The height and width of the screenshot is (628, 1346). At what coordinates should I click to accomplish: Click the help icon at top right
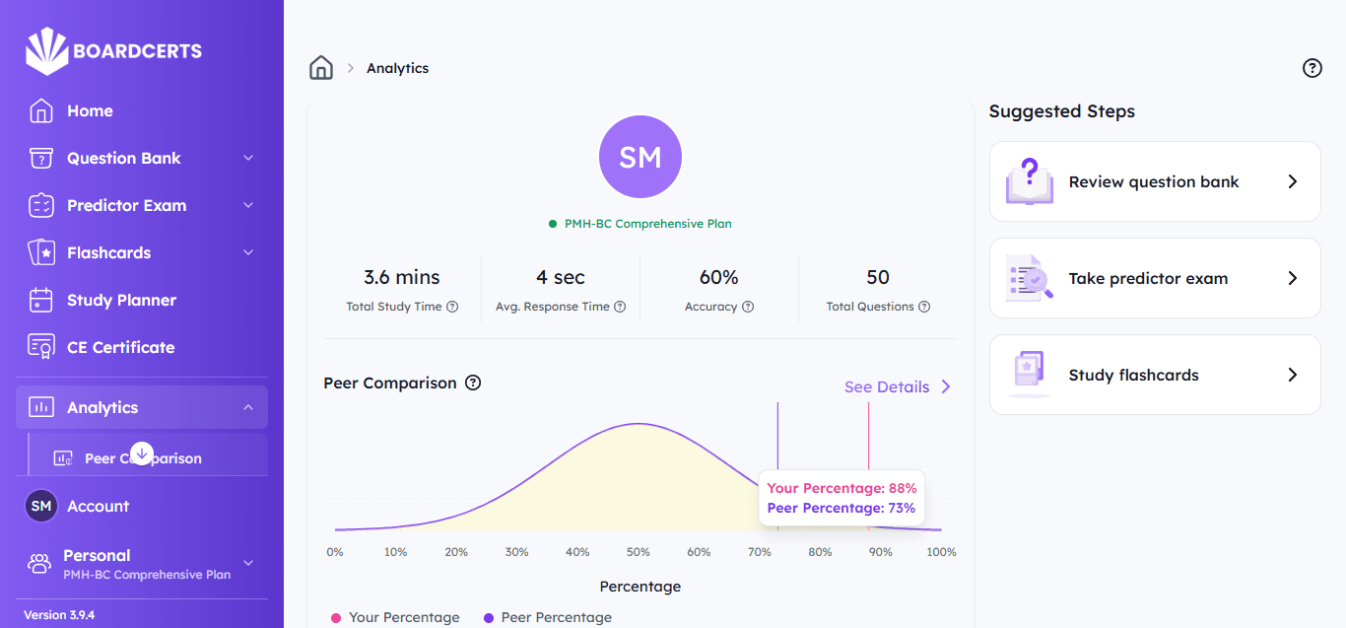coord(1312,68)
